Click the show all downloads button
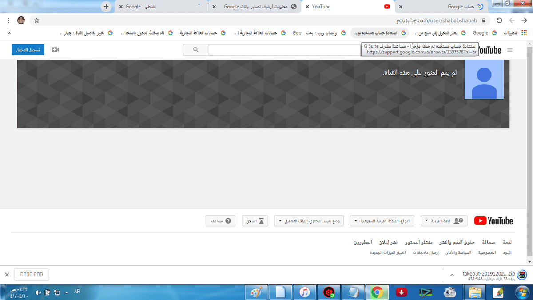 click(32, 275)
